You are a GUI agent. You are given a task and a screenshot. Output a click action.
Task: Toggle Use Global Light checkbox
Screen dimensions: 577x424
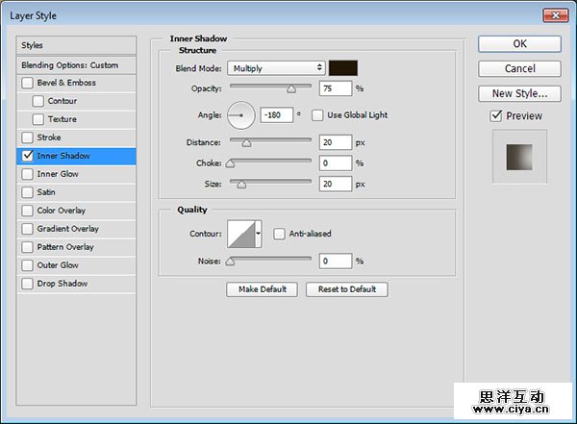[318, 115]
